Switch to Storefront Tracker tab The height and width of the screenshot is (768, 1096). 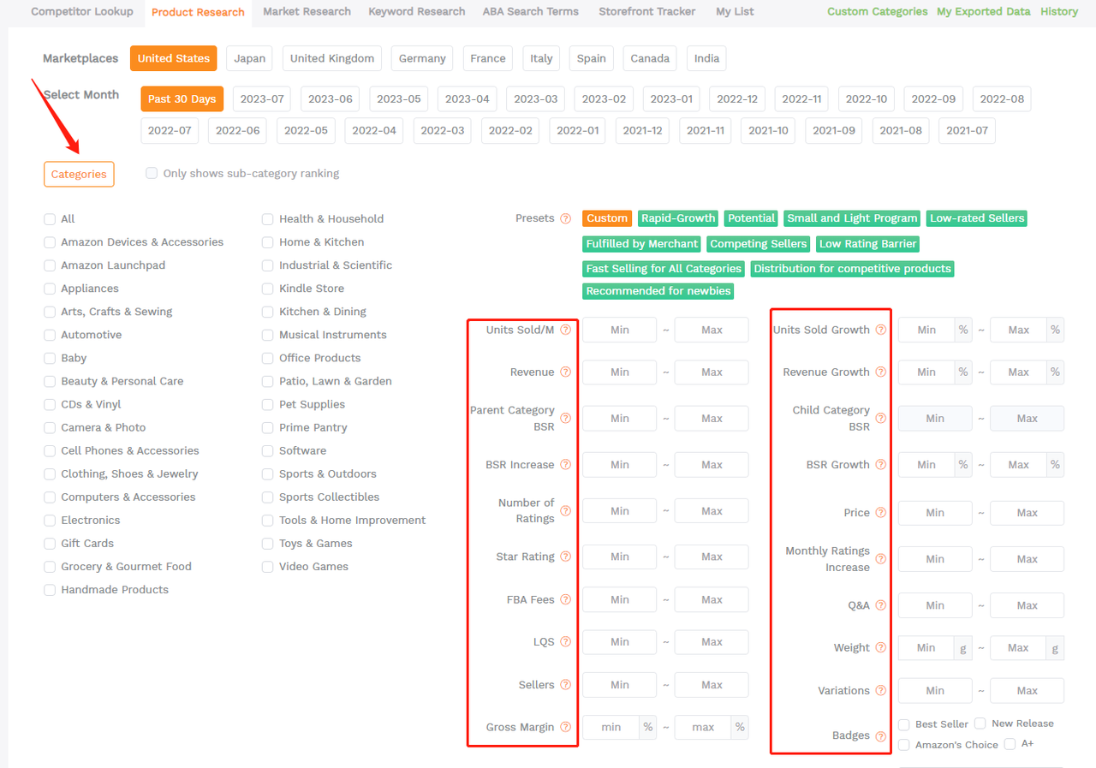(x=647, y=11)
